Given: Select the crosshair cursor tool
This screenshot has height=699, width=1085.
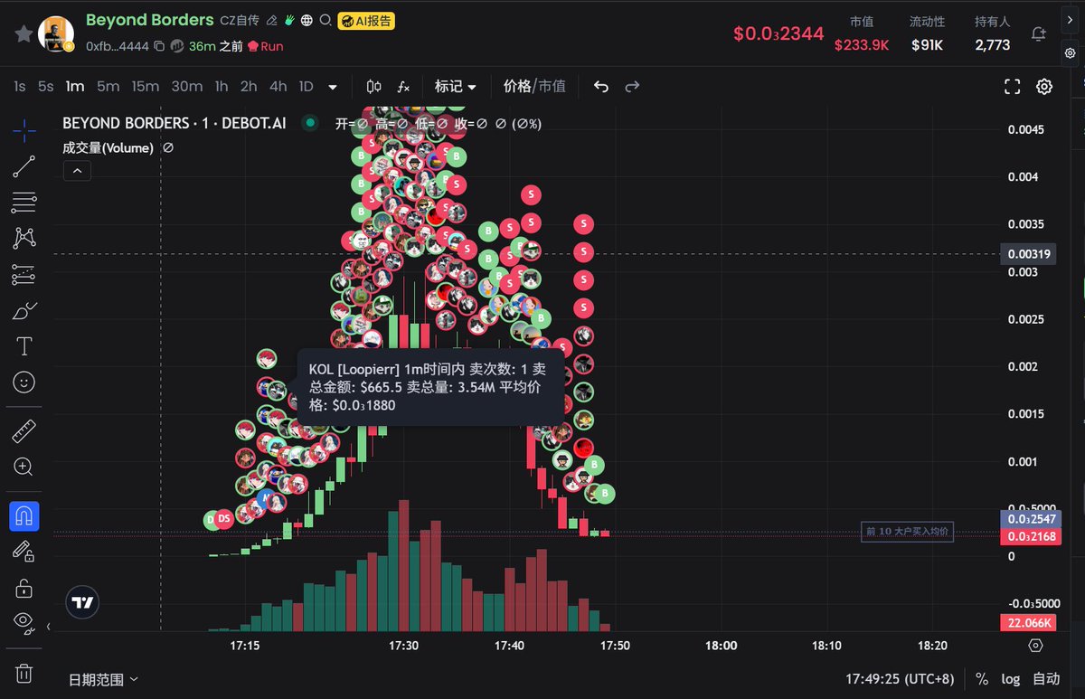Looking at the screenshot, I should point(24,130).
